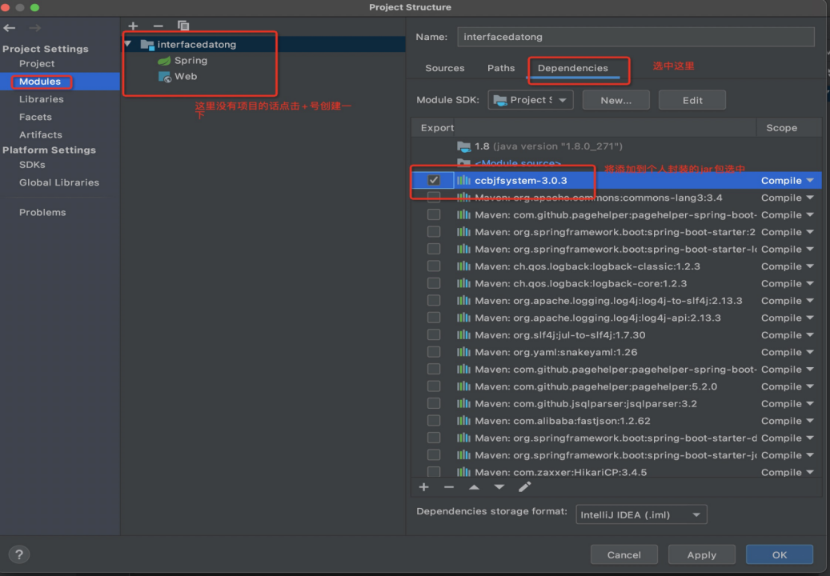Copy module using the copy icon
Screen dimensions: 830x576
183,26
